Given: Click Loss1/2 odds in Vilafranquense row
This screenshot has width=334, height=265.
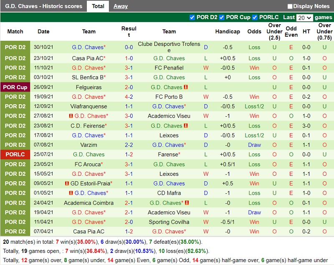Looking at the screenshot, I should tap(254, 106).
